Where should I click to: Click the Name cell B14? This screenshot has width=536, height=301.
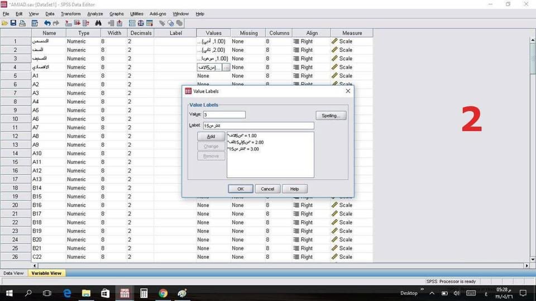pyautogui.click(x=49, y=188)
